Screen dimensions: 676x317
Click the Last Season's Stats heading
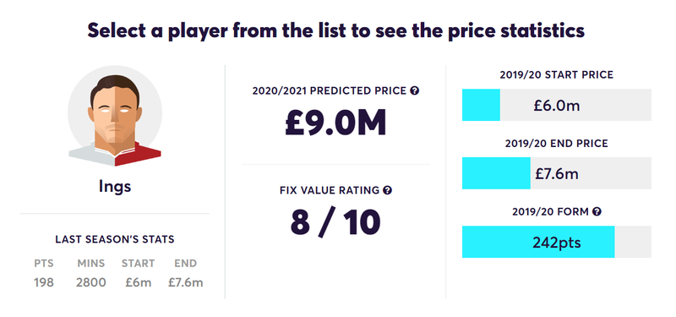click(x=115, y=239)
